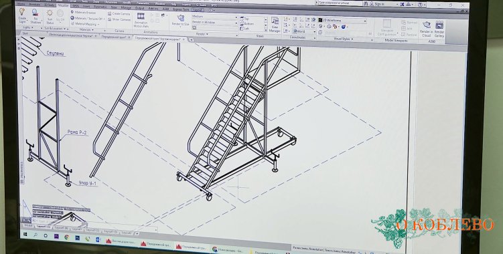This screenshot has height=254, width=503.
Task: Click Create Camera button
Action: 119,14
